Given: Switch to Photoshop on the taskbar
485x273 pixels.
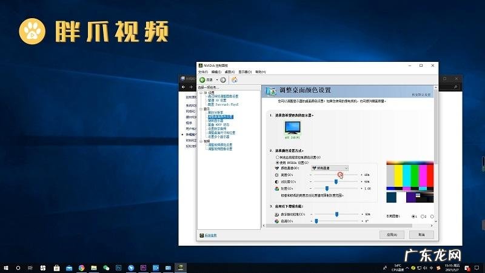Looking at the screenshot, I should point(118,268).
